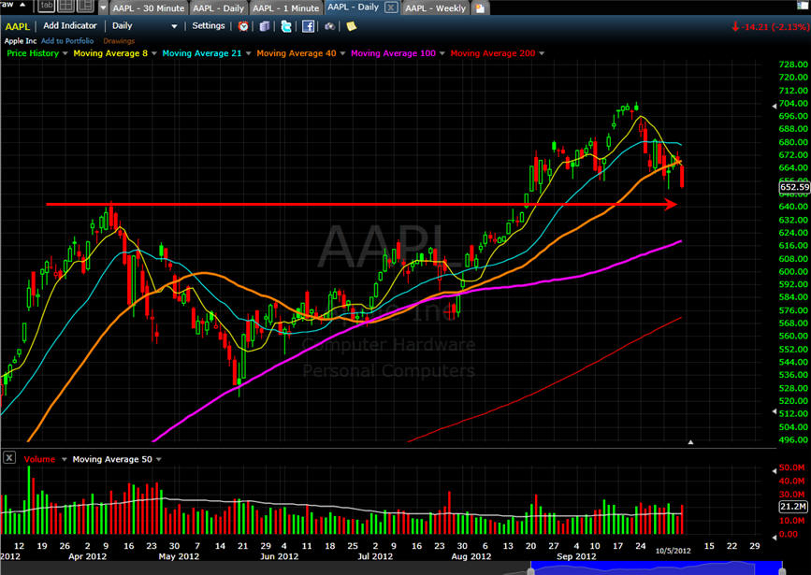This screenshot has height=575, width=811.
Task: Click the Add to Portfolio link
Action: [x=67, y=41]
